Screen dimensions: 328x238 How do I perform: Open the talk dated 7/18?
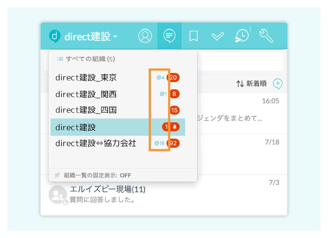click(242, 154)
